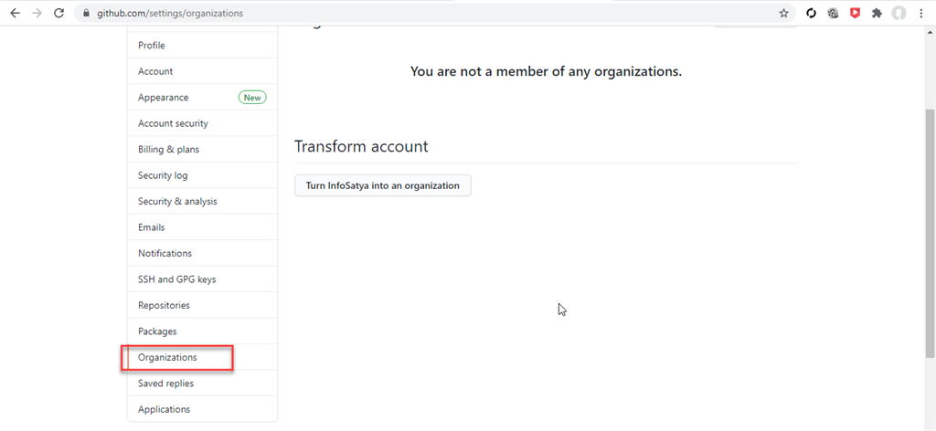The height and width of the screenshot is (431, 936).
Task: Click Turn InfoSatya into an organization button
Action: pos(382,185)
